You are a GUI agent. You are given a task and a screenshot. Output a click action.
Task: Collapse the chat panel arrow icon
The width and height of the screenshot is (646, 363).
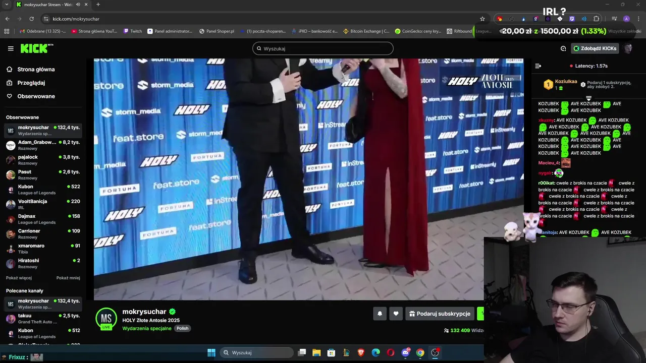538,66
